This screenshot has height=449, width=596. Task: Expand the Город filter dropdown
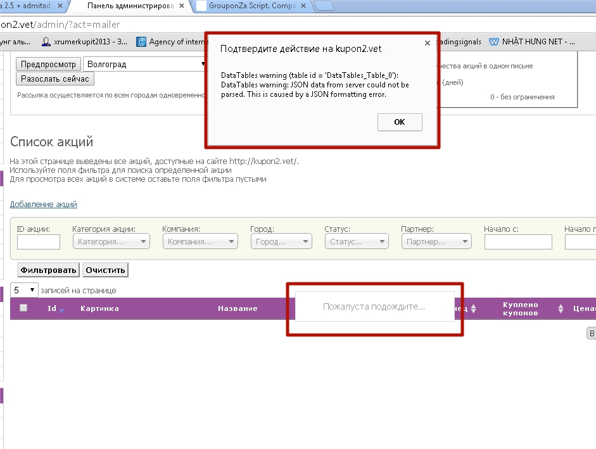click(281, 242)
